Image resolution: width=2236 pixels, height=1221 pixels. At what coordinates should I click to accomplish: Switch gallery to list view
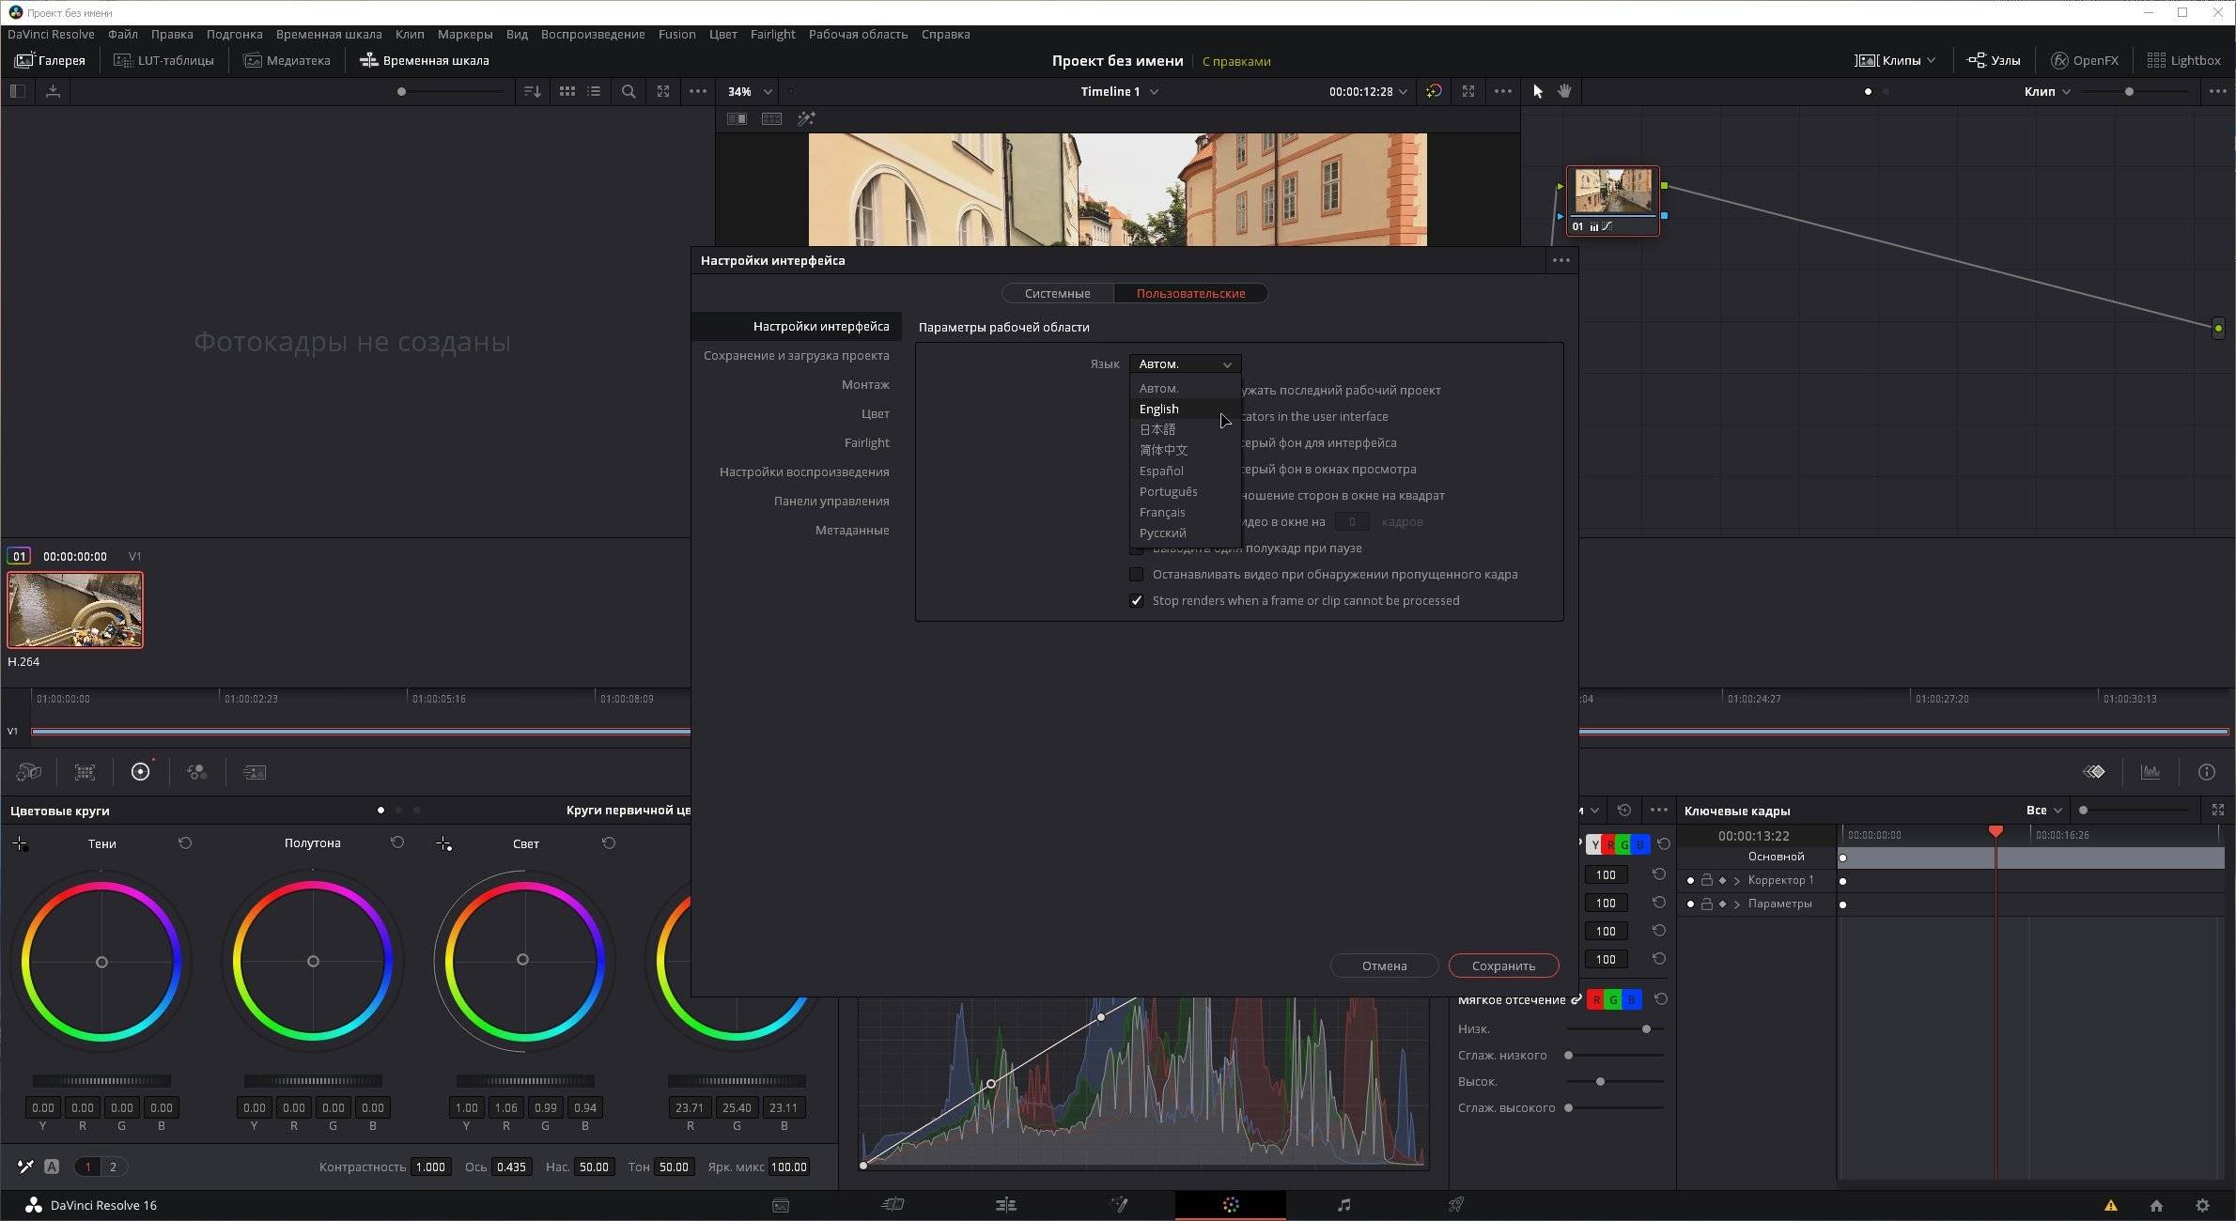pyautogui.click(x=594, y=91)
